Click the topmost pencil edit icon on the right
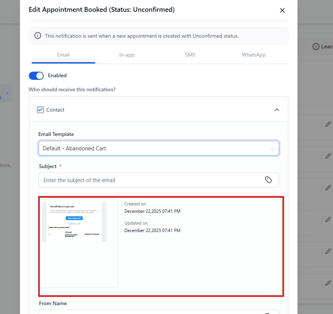This screenshot has height=314, width=333. pos(328,124)
